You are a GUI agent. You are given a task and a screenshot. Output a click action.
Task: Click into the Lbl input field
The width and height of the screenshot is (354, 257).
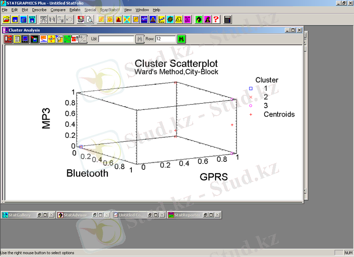[116, 39]
